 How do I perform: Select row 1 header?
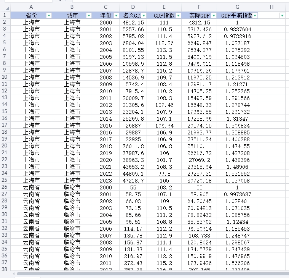pyautogui.click(x=5, y=15)
